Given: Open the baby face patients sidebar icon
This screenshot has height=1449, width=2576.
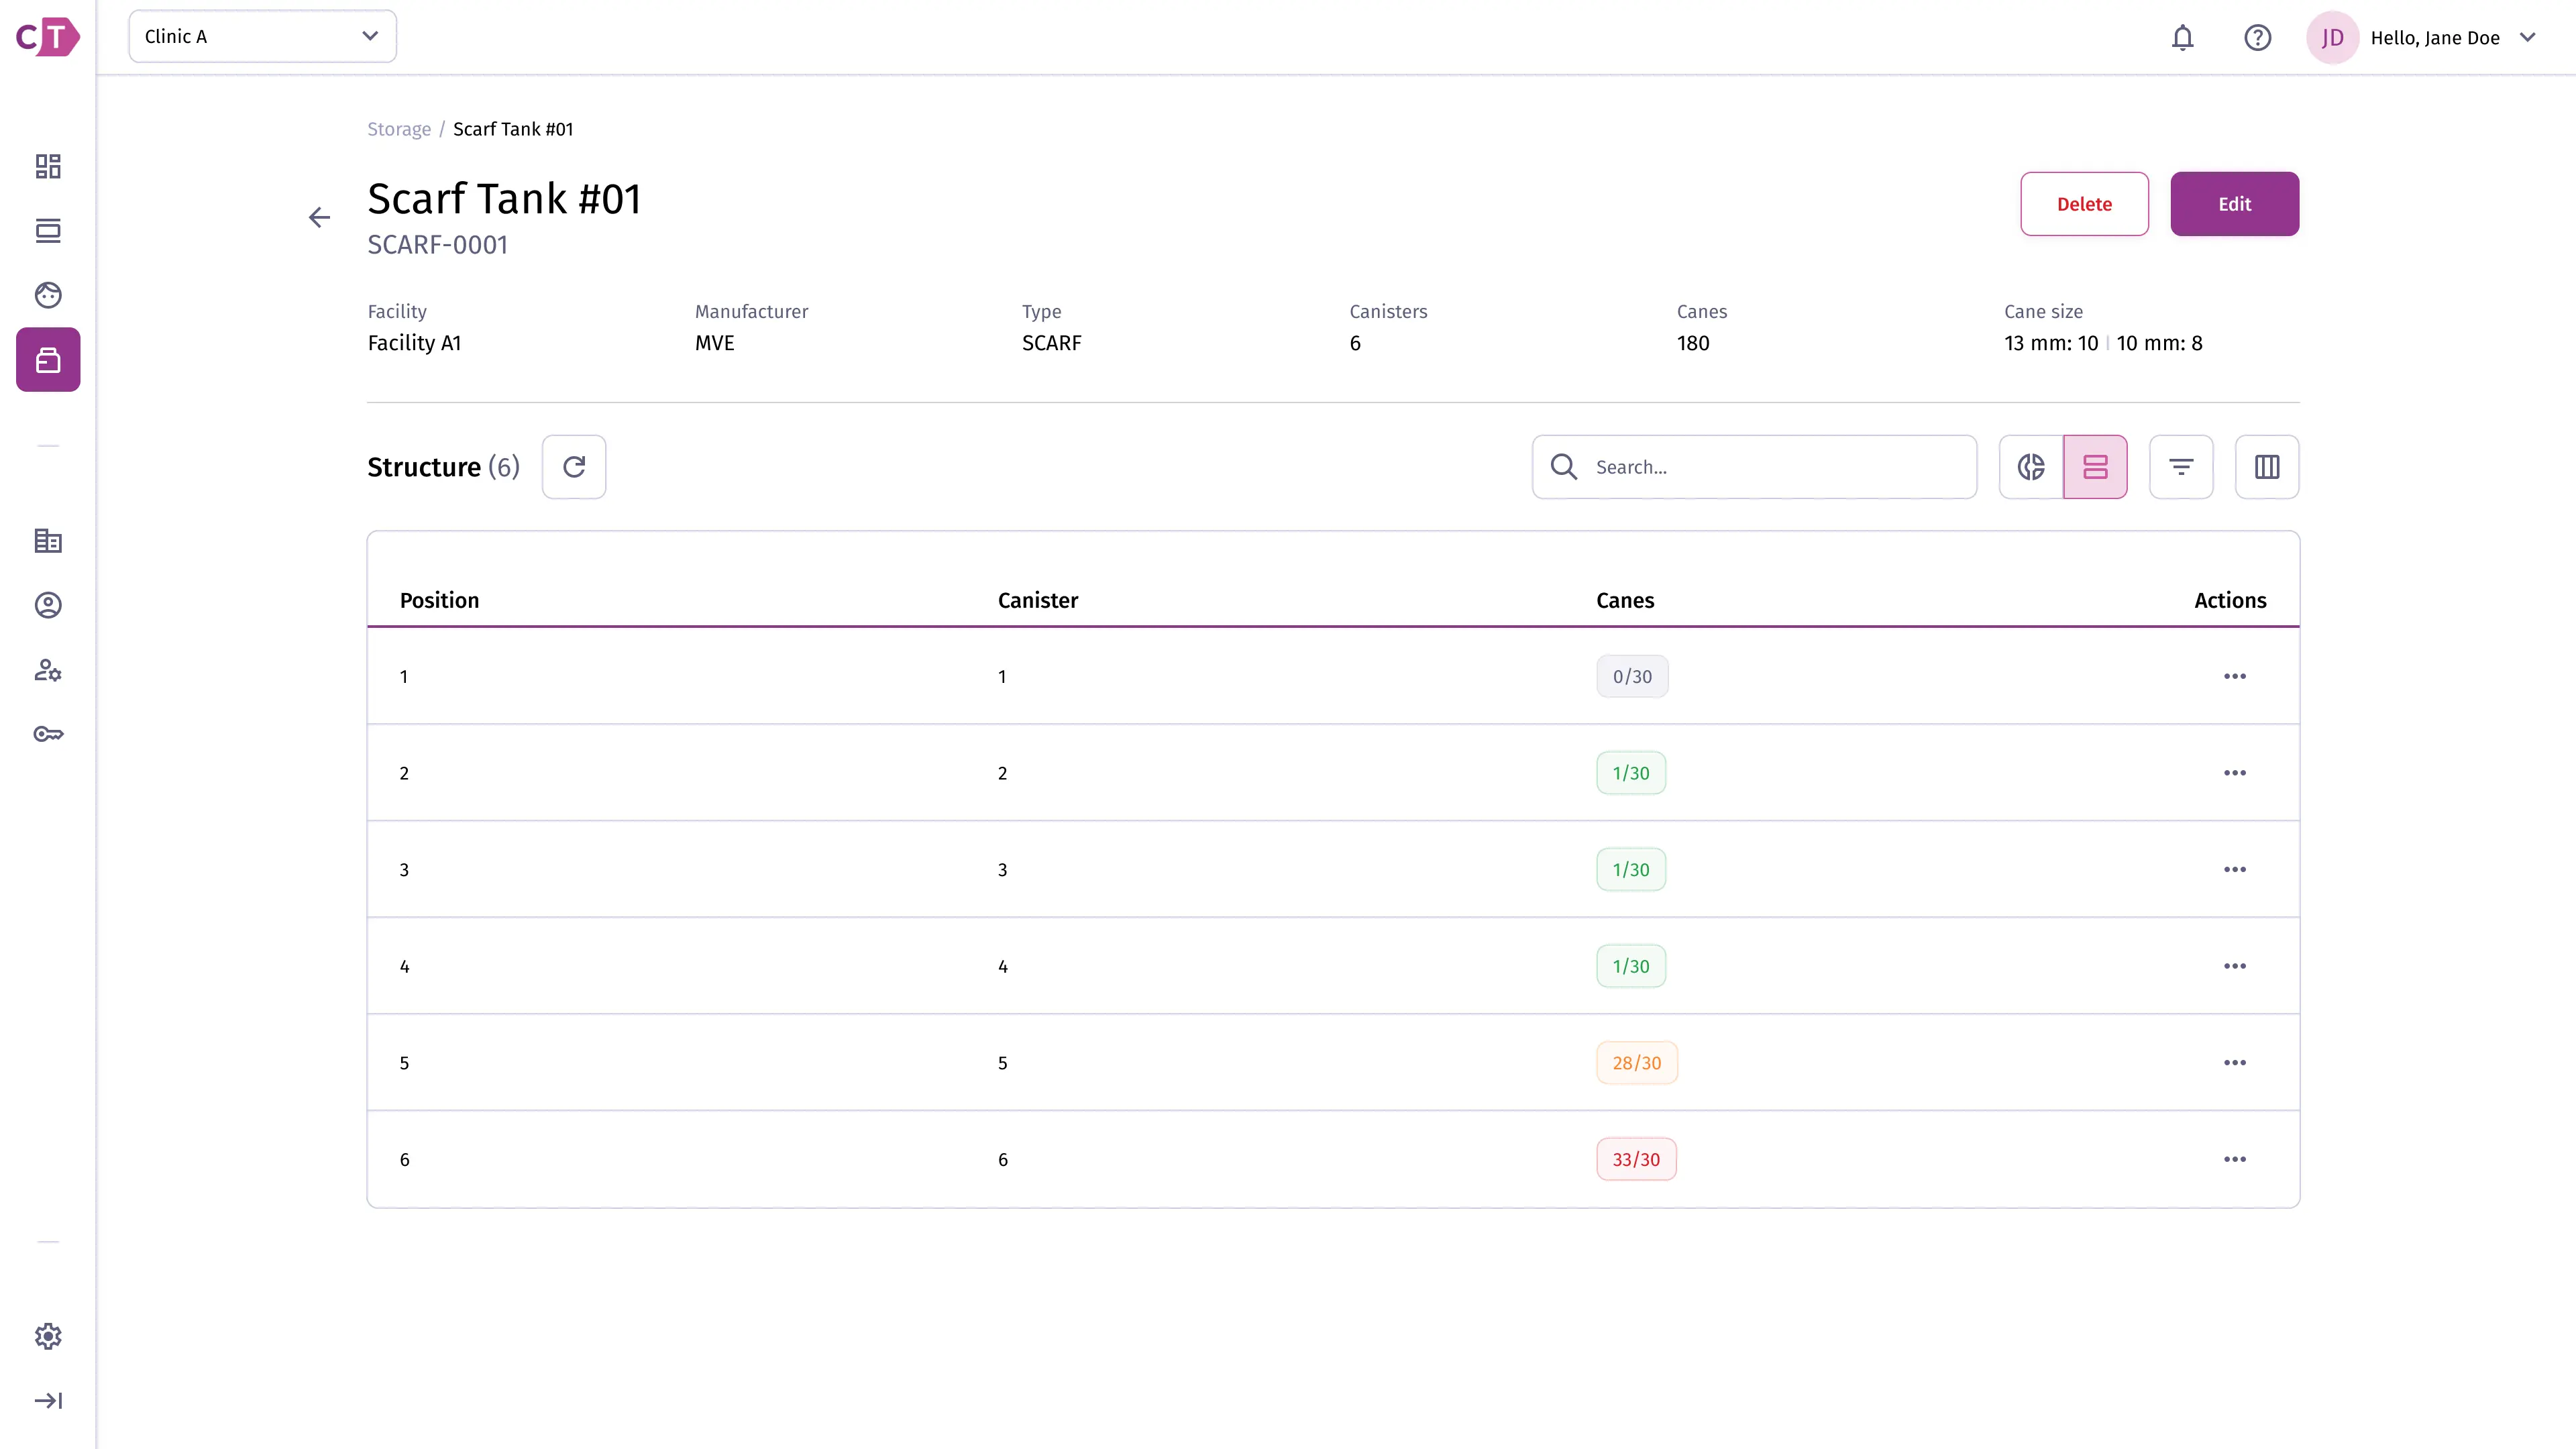Looking at the screenshot, I should (48, 295).
